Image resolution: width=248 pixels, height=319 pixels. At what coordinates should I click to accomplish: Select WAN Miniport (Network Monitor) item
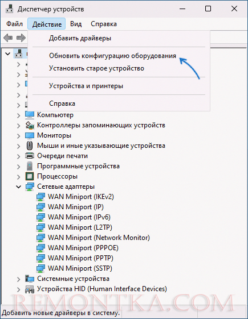tap(99, 238)
